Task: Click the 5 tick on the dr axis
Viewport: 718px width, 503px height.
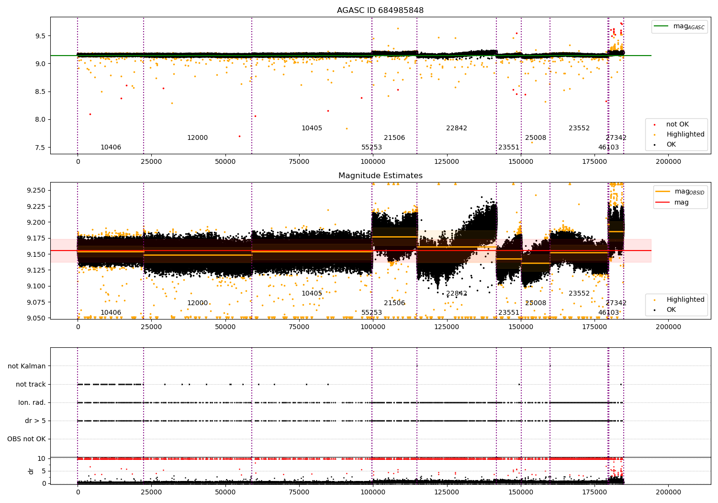Action: (44, 471)
